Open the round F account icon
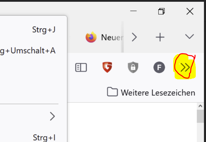This screenshot has height=142, width=206. (159, 68)
